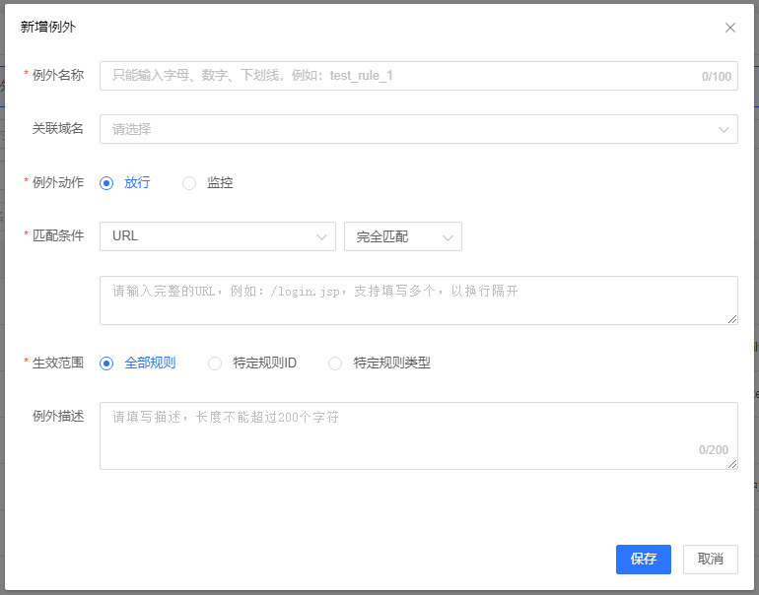Select the 监控 radio button
Screen dimensions: 759x595
coord(189,183)
